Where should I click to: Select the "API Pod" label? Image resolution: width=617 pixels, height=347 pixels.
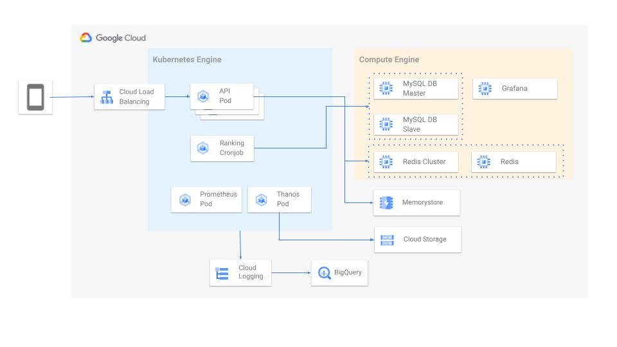pos(225,96)
